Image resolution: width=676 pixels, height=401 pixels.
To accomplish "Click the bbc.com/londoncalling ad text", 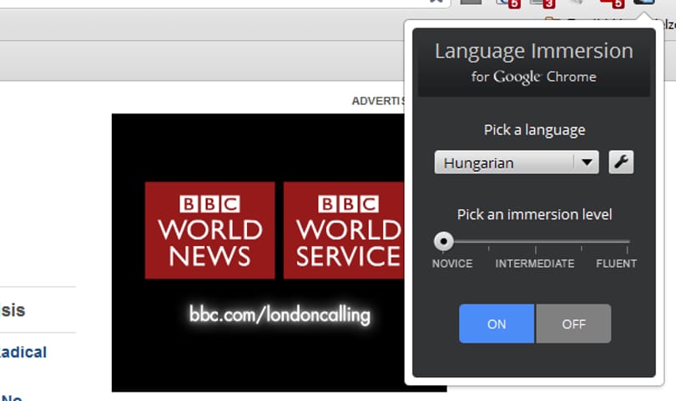I will click(280, 314).
